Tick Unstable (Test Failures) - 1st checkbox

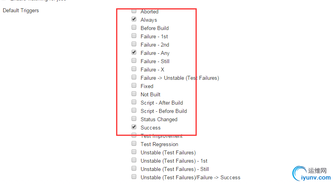(134, 160)
